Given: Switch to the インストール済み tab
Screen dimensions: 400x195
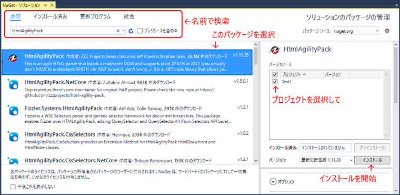Looking at the screenshot, I should point(50,17).
